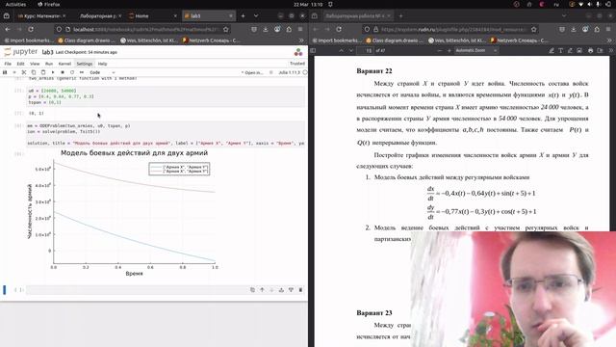The width and height of the screenshot is (616, 347).
Task: Open the Automatic Zoom dropdown
Action: pyautogui.click(x=476, y=51)
